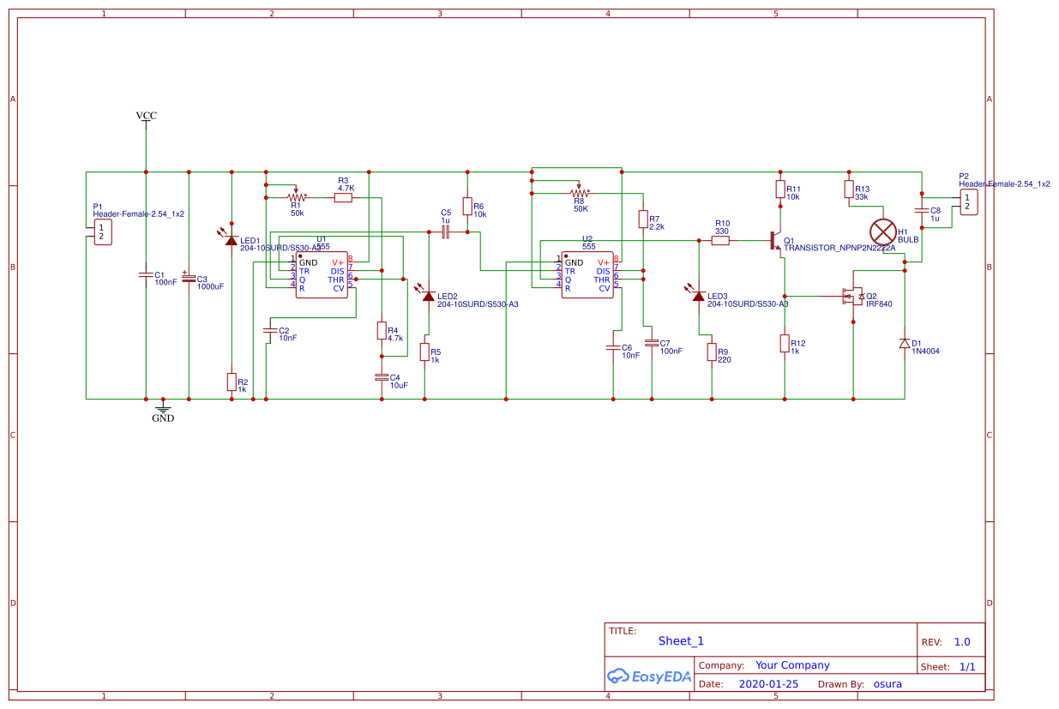
Task: Select the R5 1k resistor symbol
Action: point(424,352)
